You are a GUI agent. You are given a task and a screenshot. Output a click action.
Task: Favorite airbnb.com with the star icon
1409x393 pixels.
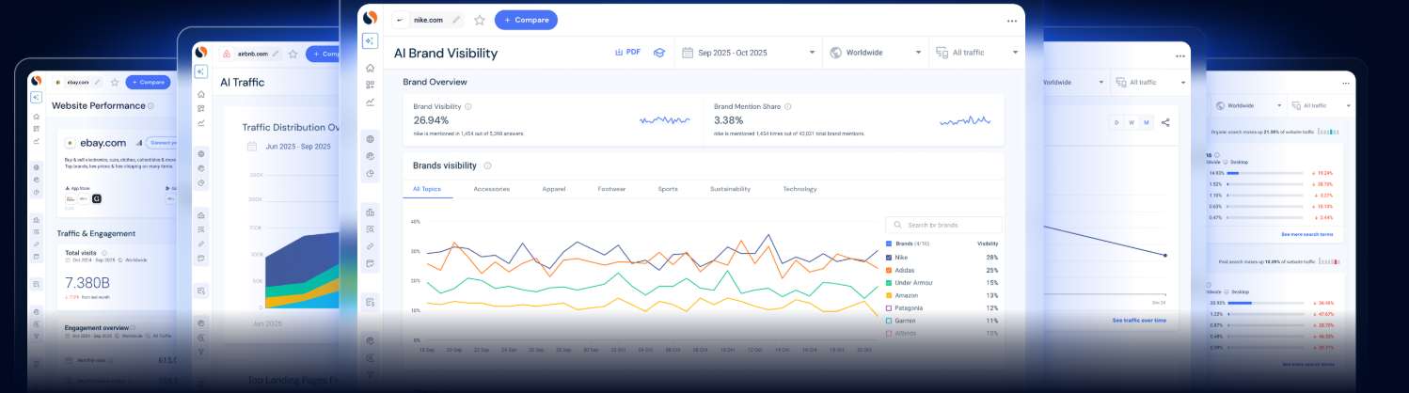click(293, 54)
